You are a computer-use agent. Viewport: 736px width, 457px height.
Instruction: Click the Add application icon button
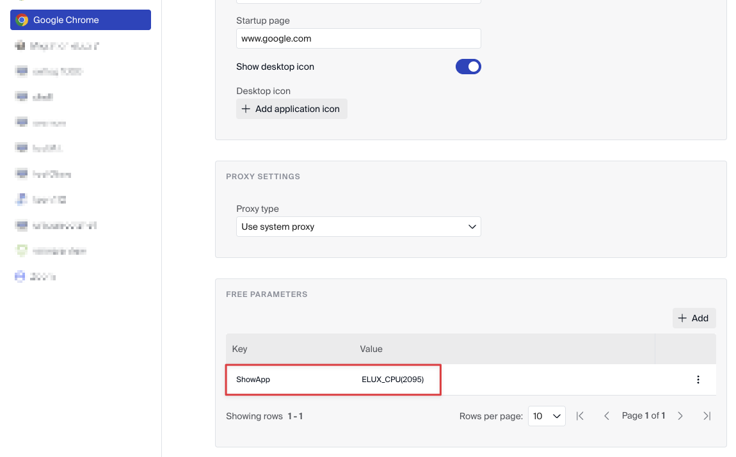pos(291,109)
